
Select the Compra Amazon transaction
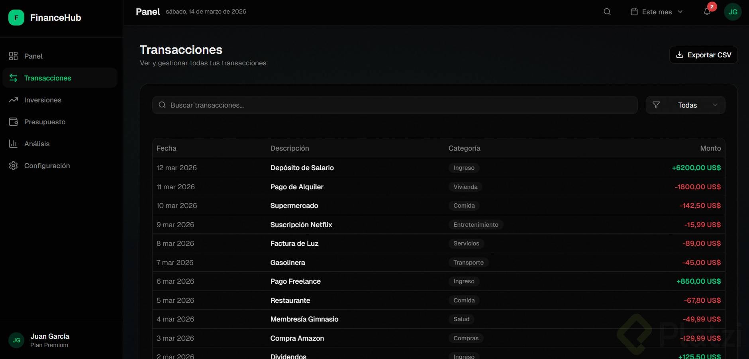(439, 338)
